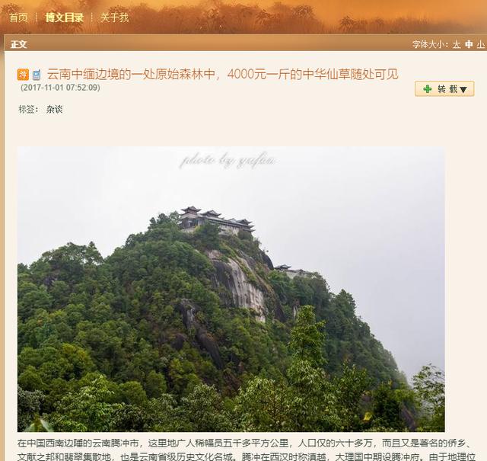Expand the 转载 dropdown arrow
Screen dimensions: 487x461
(463, 90)
